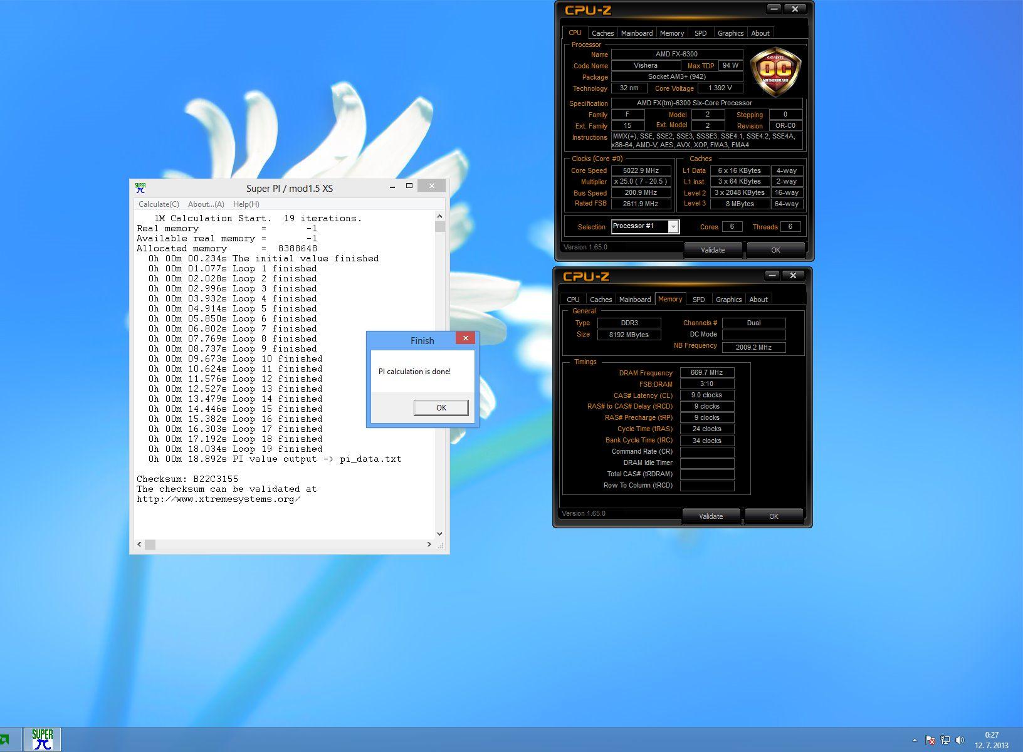
Task: Switch to About tab in the top CPU-Z window
Action: pos(760,33)
